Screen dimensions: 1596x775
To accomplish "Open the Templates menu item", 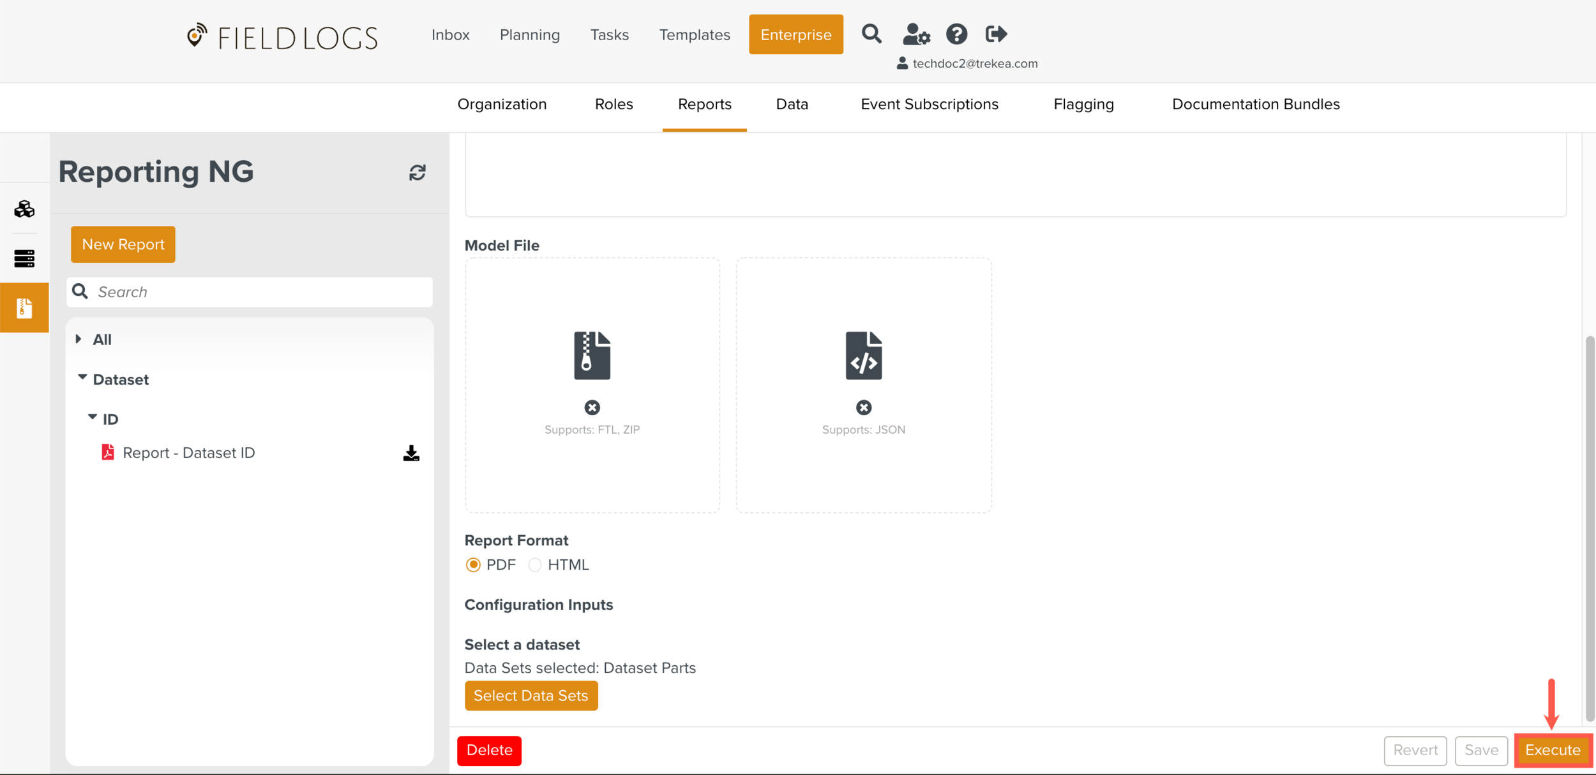I will 694,34.
